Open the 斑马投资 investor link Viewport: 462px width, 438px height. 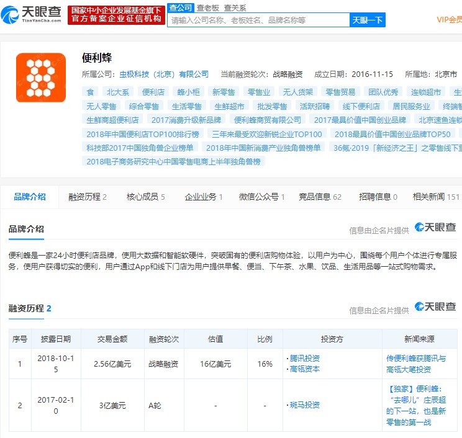305,405
